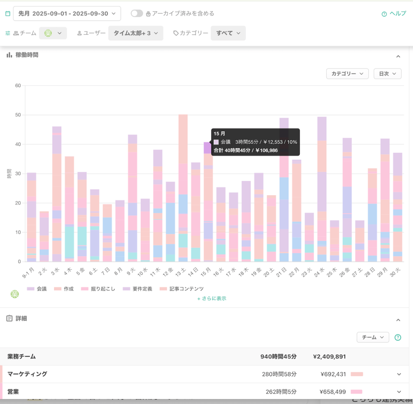
Task: Click + さらに表示 to show more legends
Action: (x=211, y=298)
